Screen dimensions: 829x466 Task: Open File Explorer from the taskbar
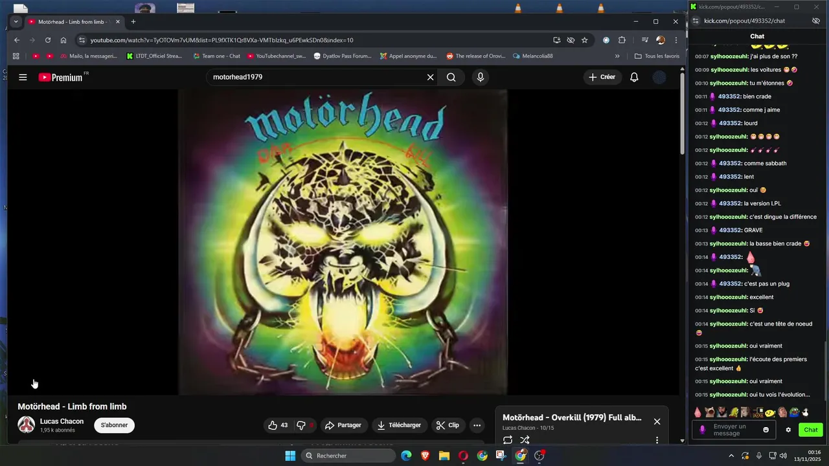tap(444, 456)
